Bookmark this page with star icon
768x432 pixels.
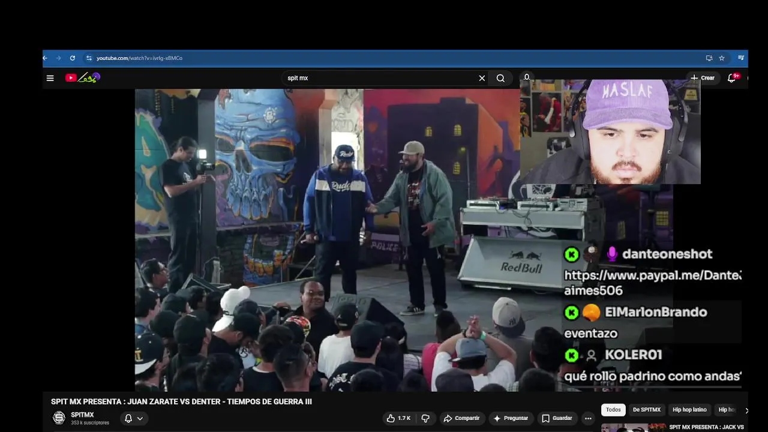pos(722,58)
